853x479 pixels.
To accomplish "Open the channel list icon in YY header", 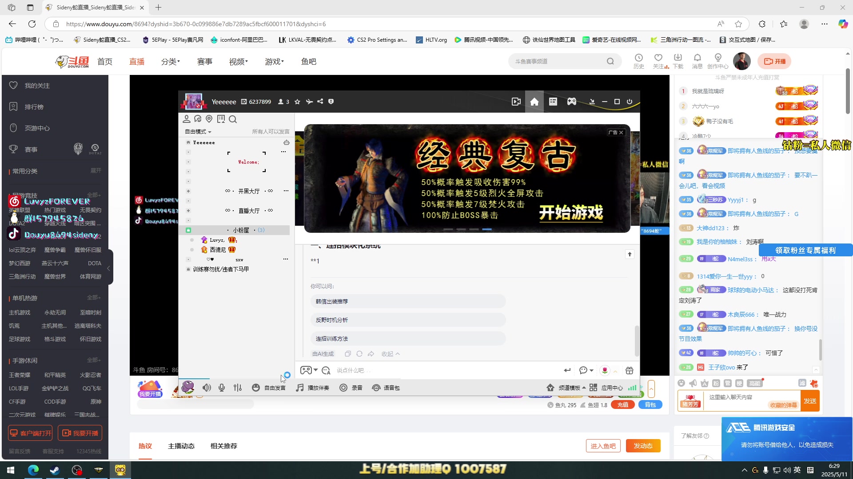I will point(553,102).
